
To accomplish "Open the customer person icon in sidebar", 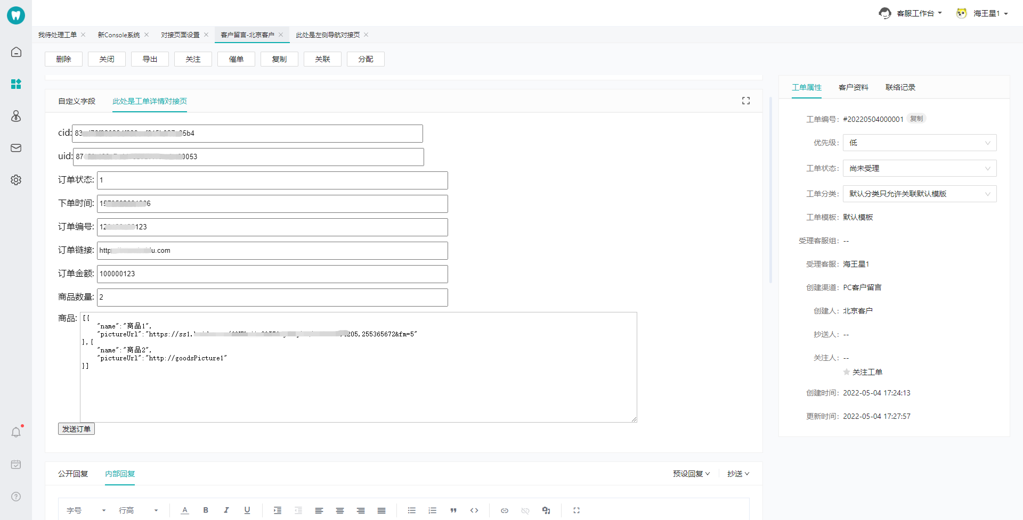I will coord(16,116).
